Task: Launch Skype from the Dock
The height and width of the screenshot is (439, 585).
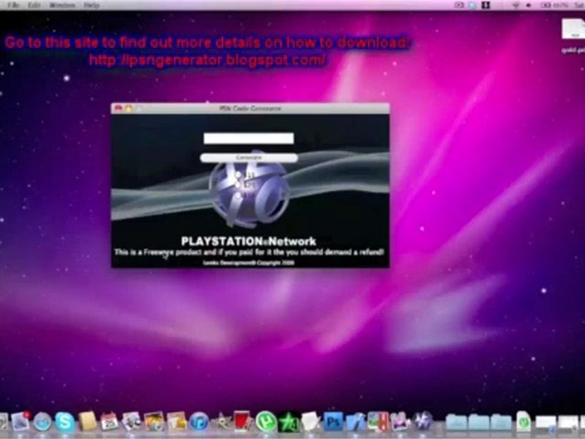Action: (x=65, y=422)
